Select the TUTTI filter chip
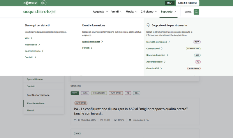Screen dimensions: 233x138 pos(75,93)
